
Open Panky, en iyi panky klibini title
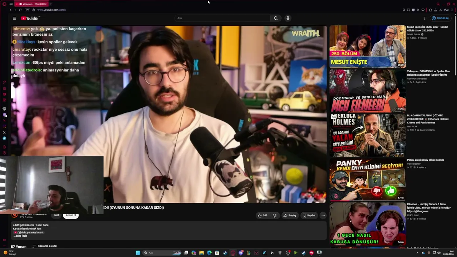click(426, 160)
